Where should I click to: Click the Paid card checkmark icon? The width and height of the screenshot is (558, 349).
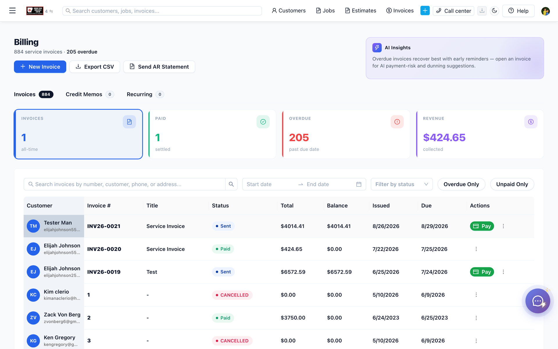(x=263, y=122)
